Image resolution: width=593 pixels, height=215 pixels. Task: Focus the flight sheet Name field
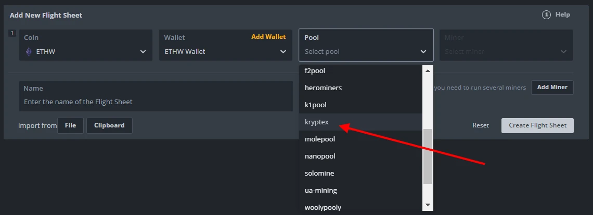click(x=156, y=102)
